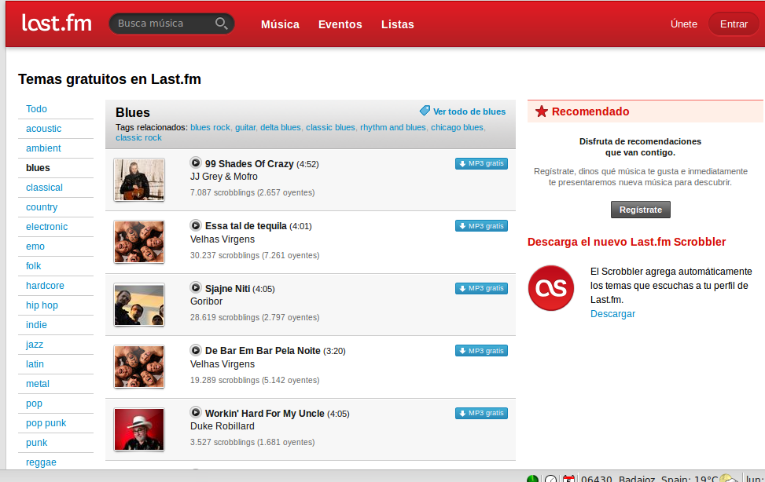Play De Bar Em Bar Pela Noite
Screen dimensions: 765x482
196,350
